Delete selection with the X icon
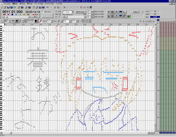The image size is (176, 137). point(65,7)
